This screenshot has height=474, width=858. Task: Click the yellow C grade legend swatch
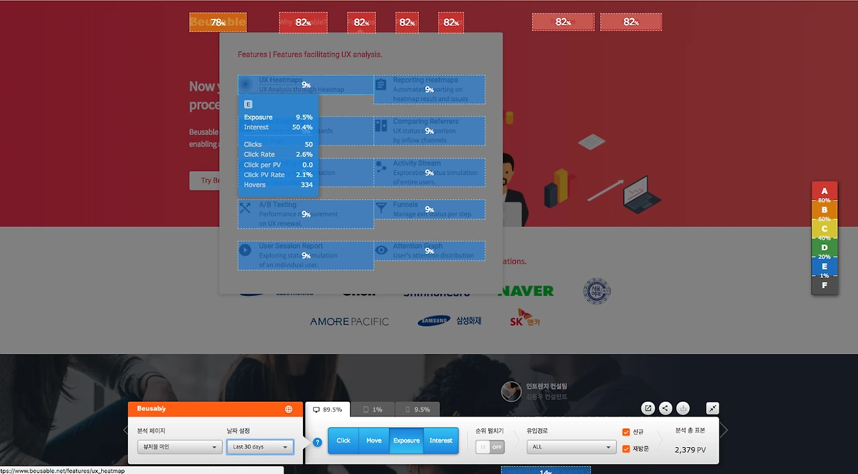pyautogui.click(x=824, y=228)
